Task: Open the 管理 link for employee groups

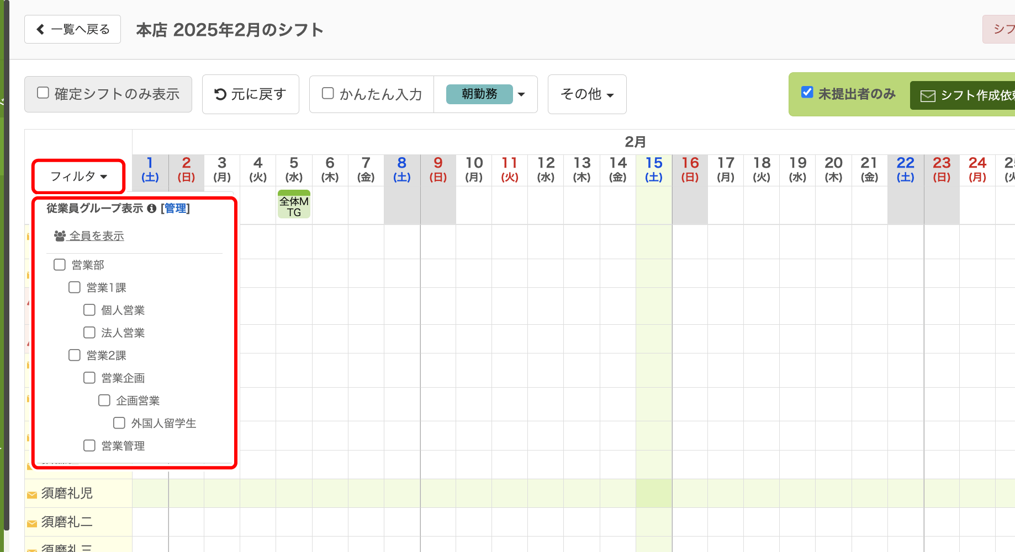Action: 175,208
